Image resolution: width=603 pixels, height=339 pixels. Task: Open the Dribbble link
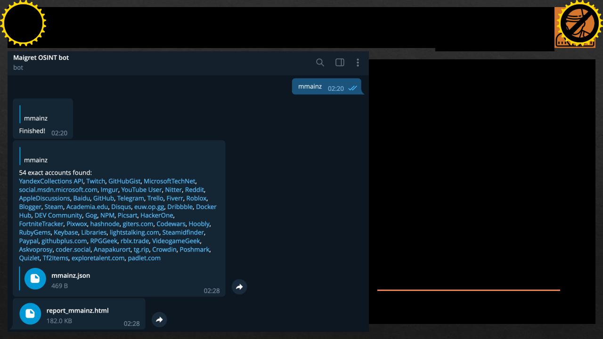coord(180,207)
